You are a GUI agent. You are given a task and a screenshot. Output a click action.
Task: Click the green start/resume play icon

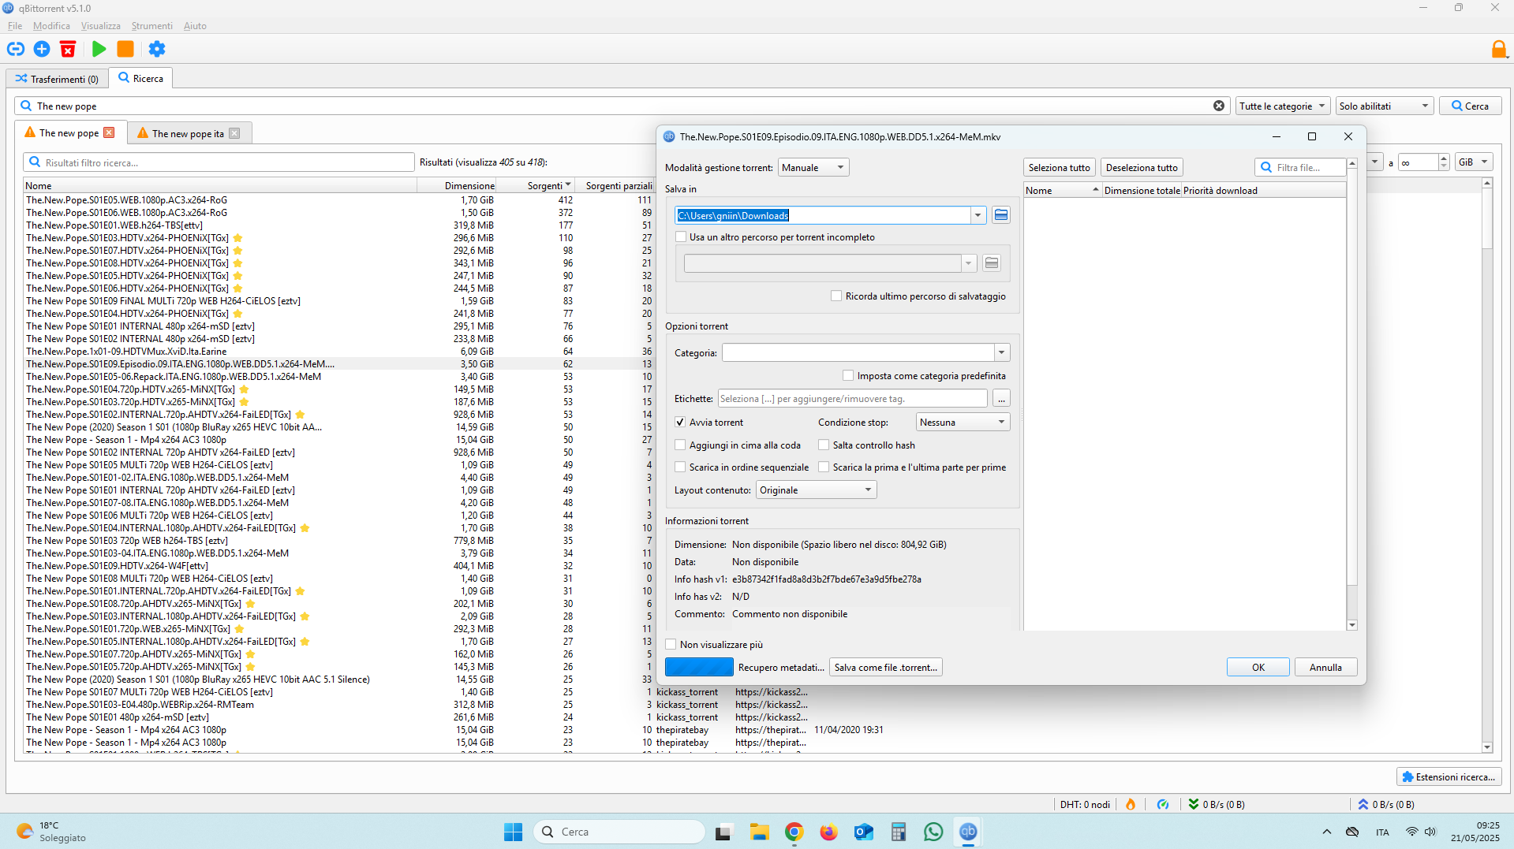pos(99,49)
